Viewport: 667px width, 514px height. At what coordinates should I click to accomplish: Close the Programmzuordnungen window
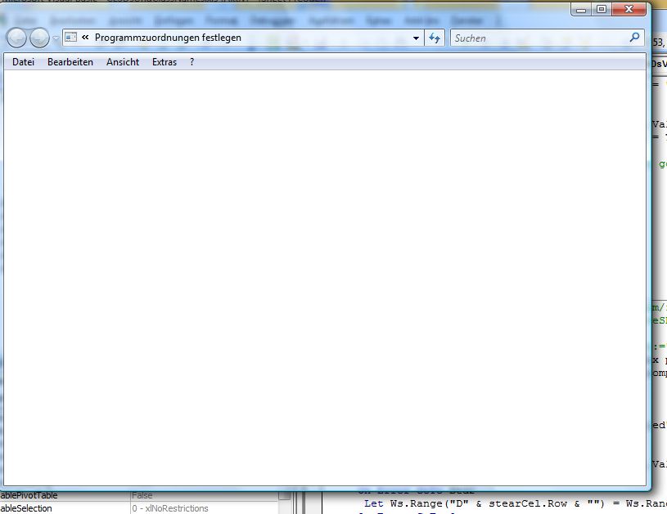(x=629, y=9)
